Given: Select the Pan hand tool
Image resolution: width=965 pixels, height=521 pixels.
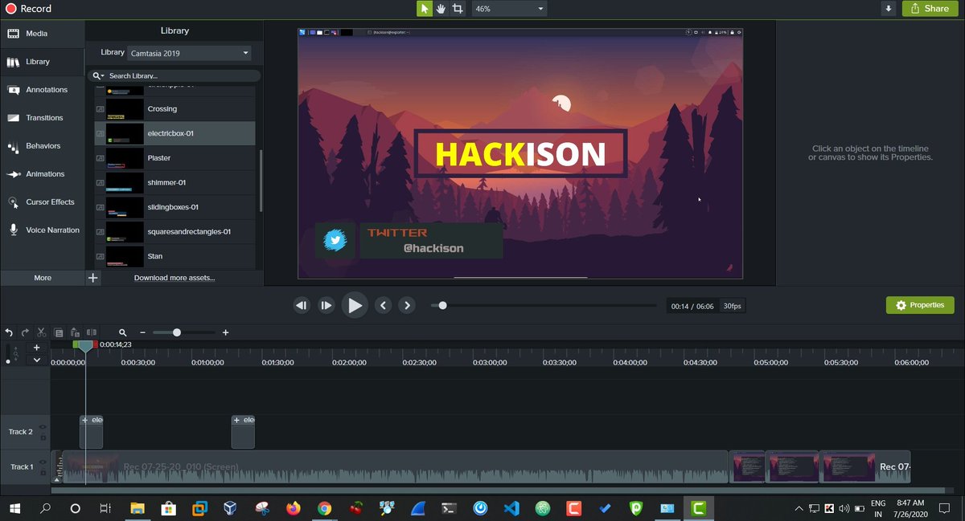Looking at the screenshot, I should 441,9.
